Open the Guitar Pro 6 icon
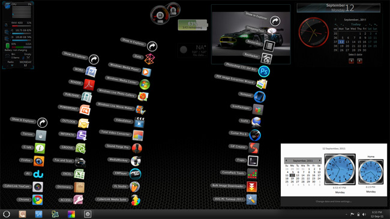Screen dimensions: 390x219 point(255,136)
